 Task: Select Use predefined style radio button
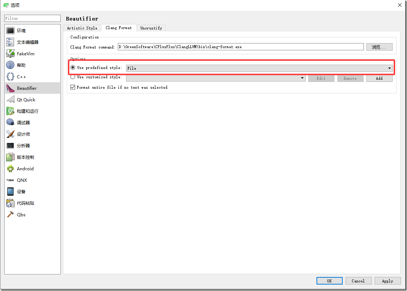pos(73,68)
